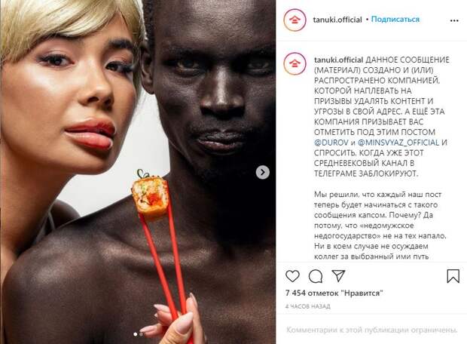Click the sushi roll in the photo

click(x=150, y=196)
